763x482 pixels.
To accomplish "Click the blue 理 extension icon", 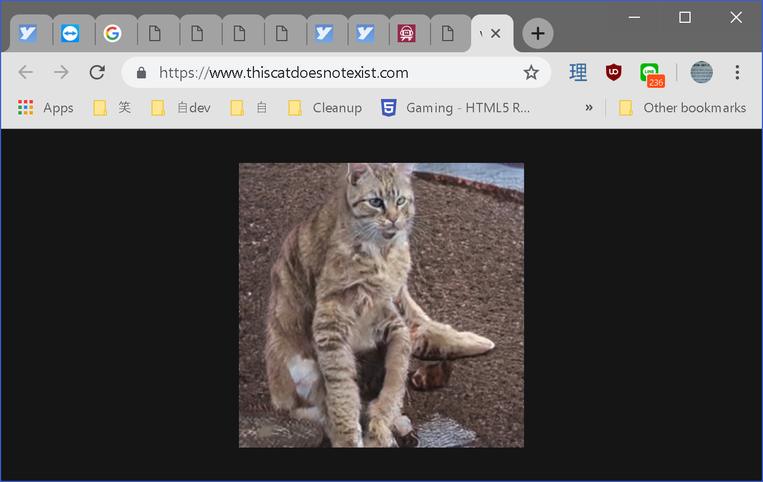I will (x=578, y=72).
